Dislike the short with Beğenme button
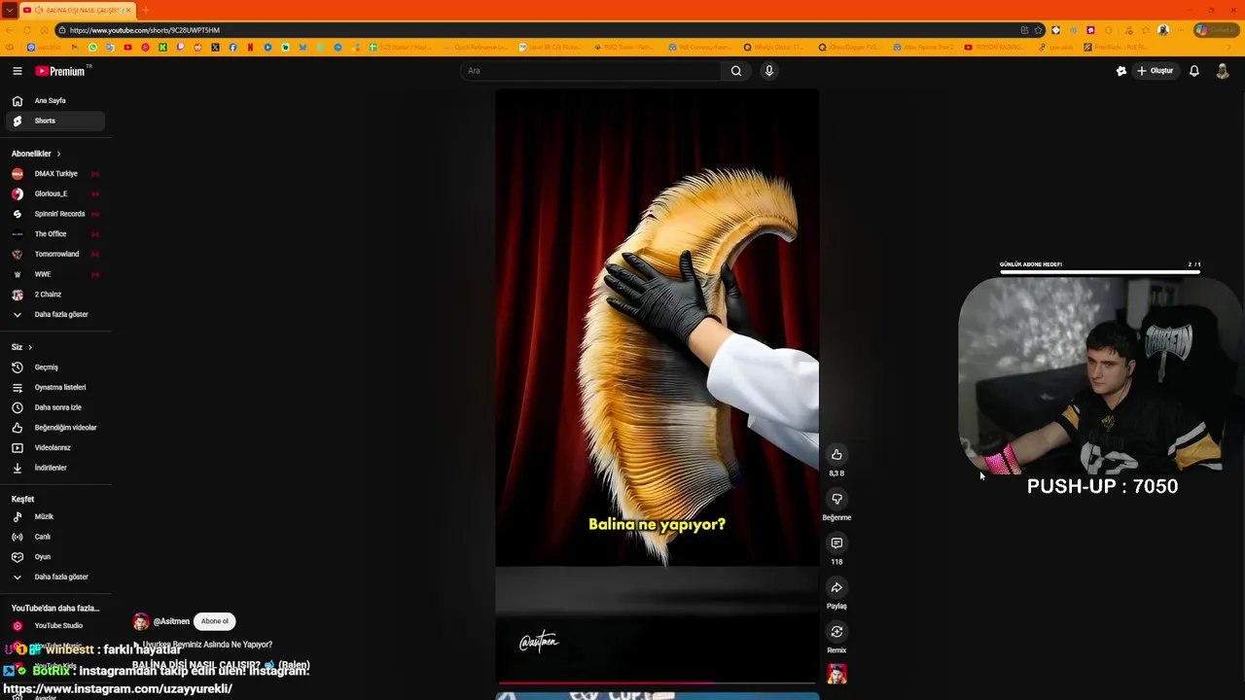Screen dimensions: 1245x700 click(836, 499)
